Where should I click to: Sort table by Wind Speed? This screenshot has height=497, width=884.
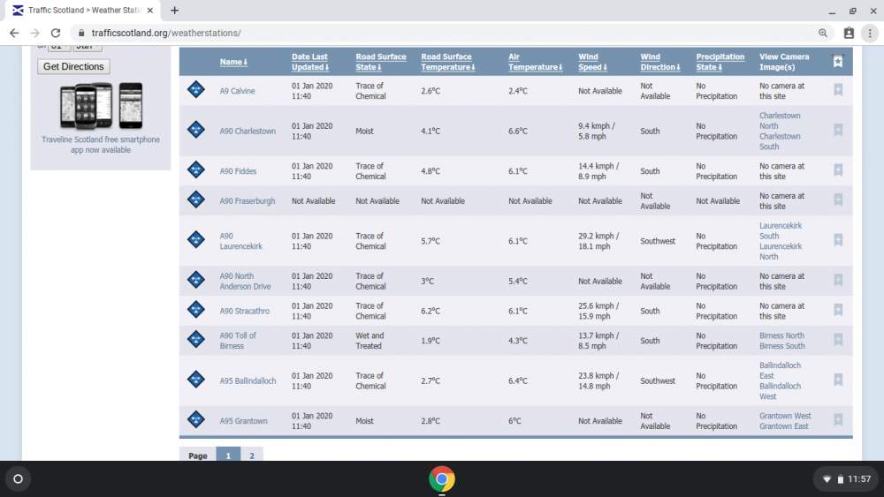coord(592,62)
